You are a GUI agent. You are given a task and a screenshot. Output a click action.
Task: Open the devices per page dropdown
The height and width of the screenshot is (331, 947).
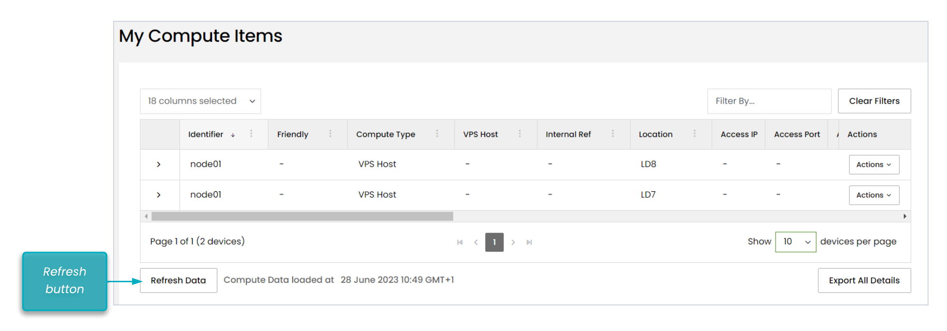click(795, 242)
